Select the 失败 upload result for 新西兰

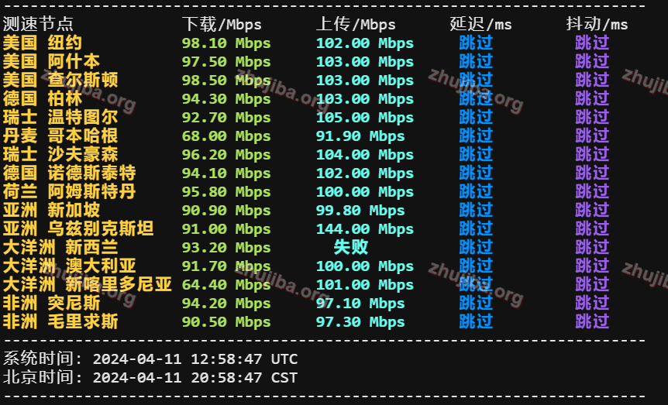351,248
